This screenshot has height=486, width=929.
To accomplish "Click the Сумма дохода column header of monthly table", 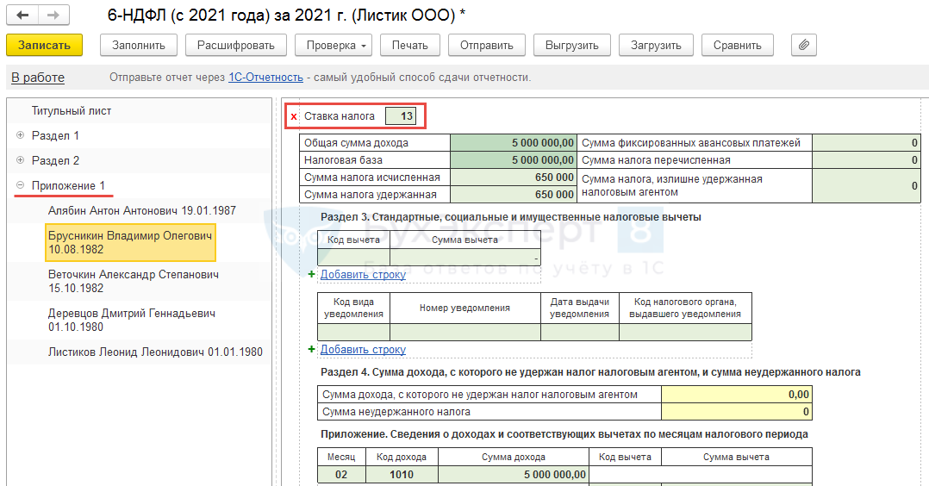I will point(513,457).
